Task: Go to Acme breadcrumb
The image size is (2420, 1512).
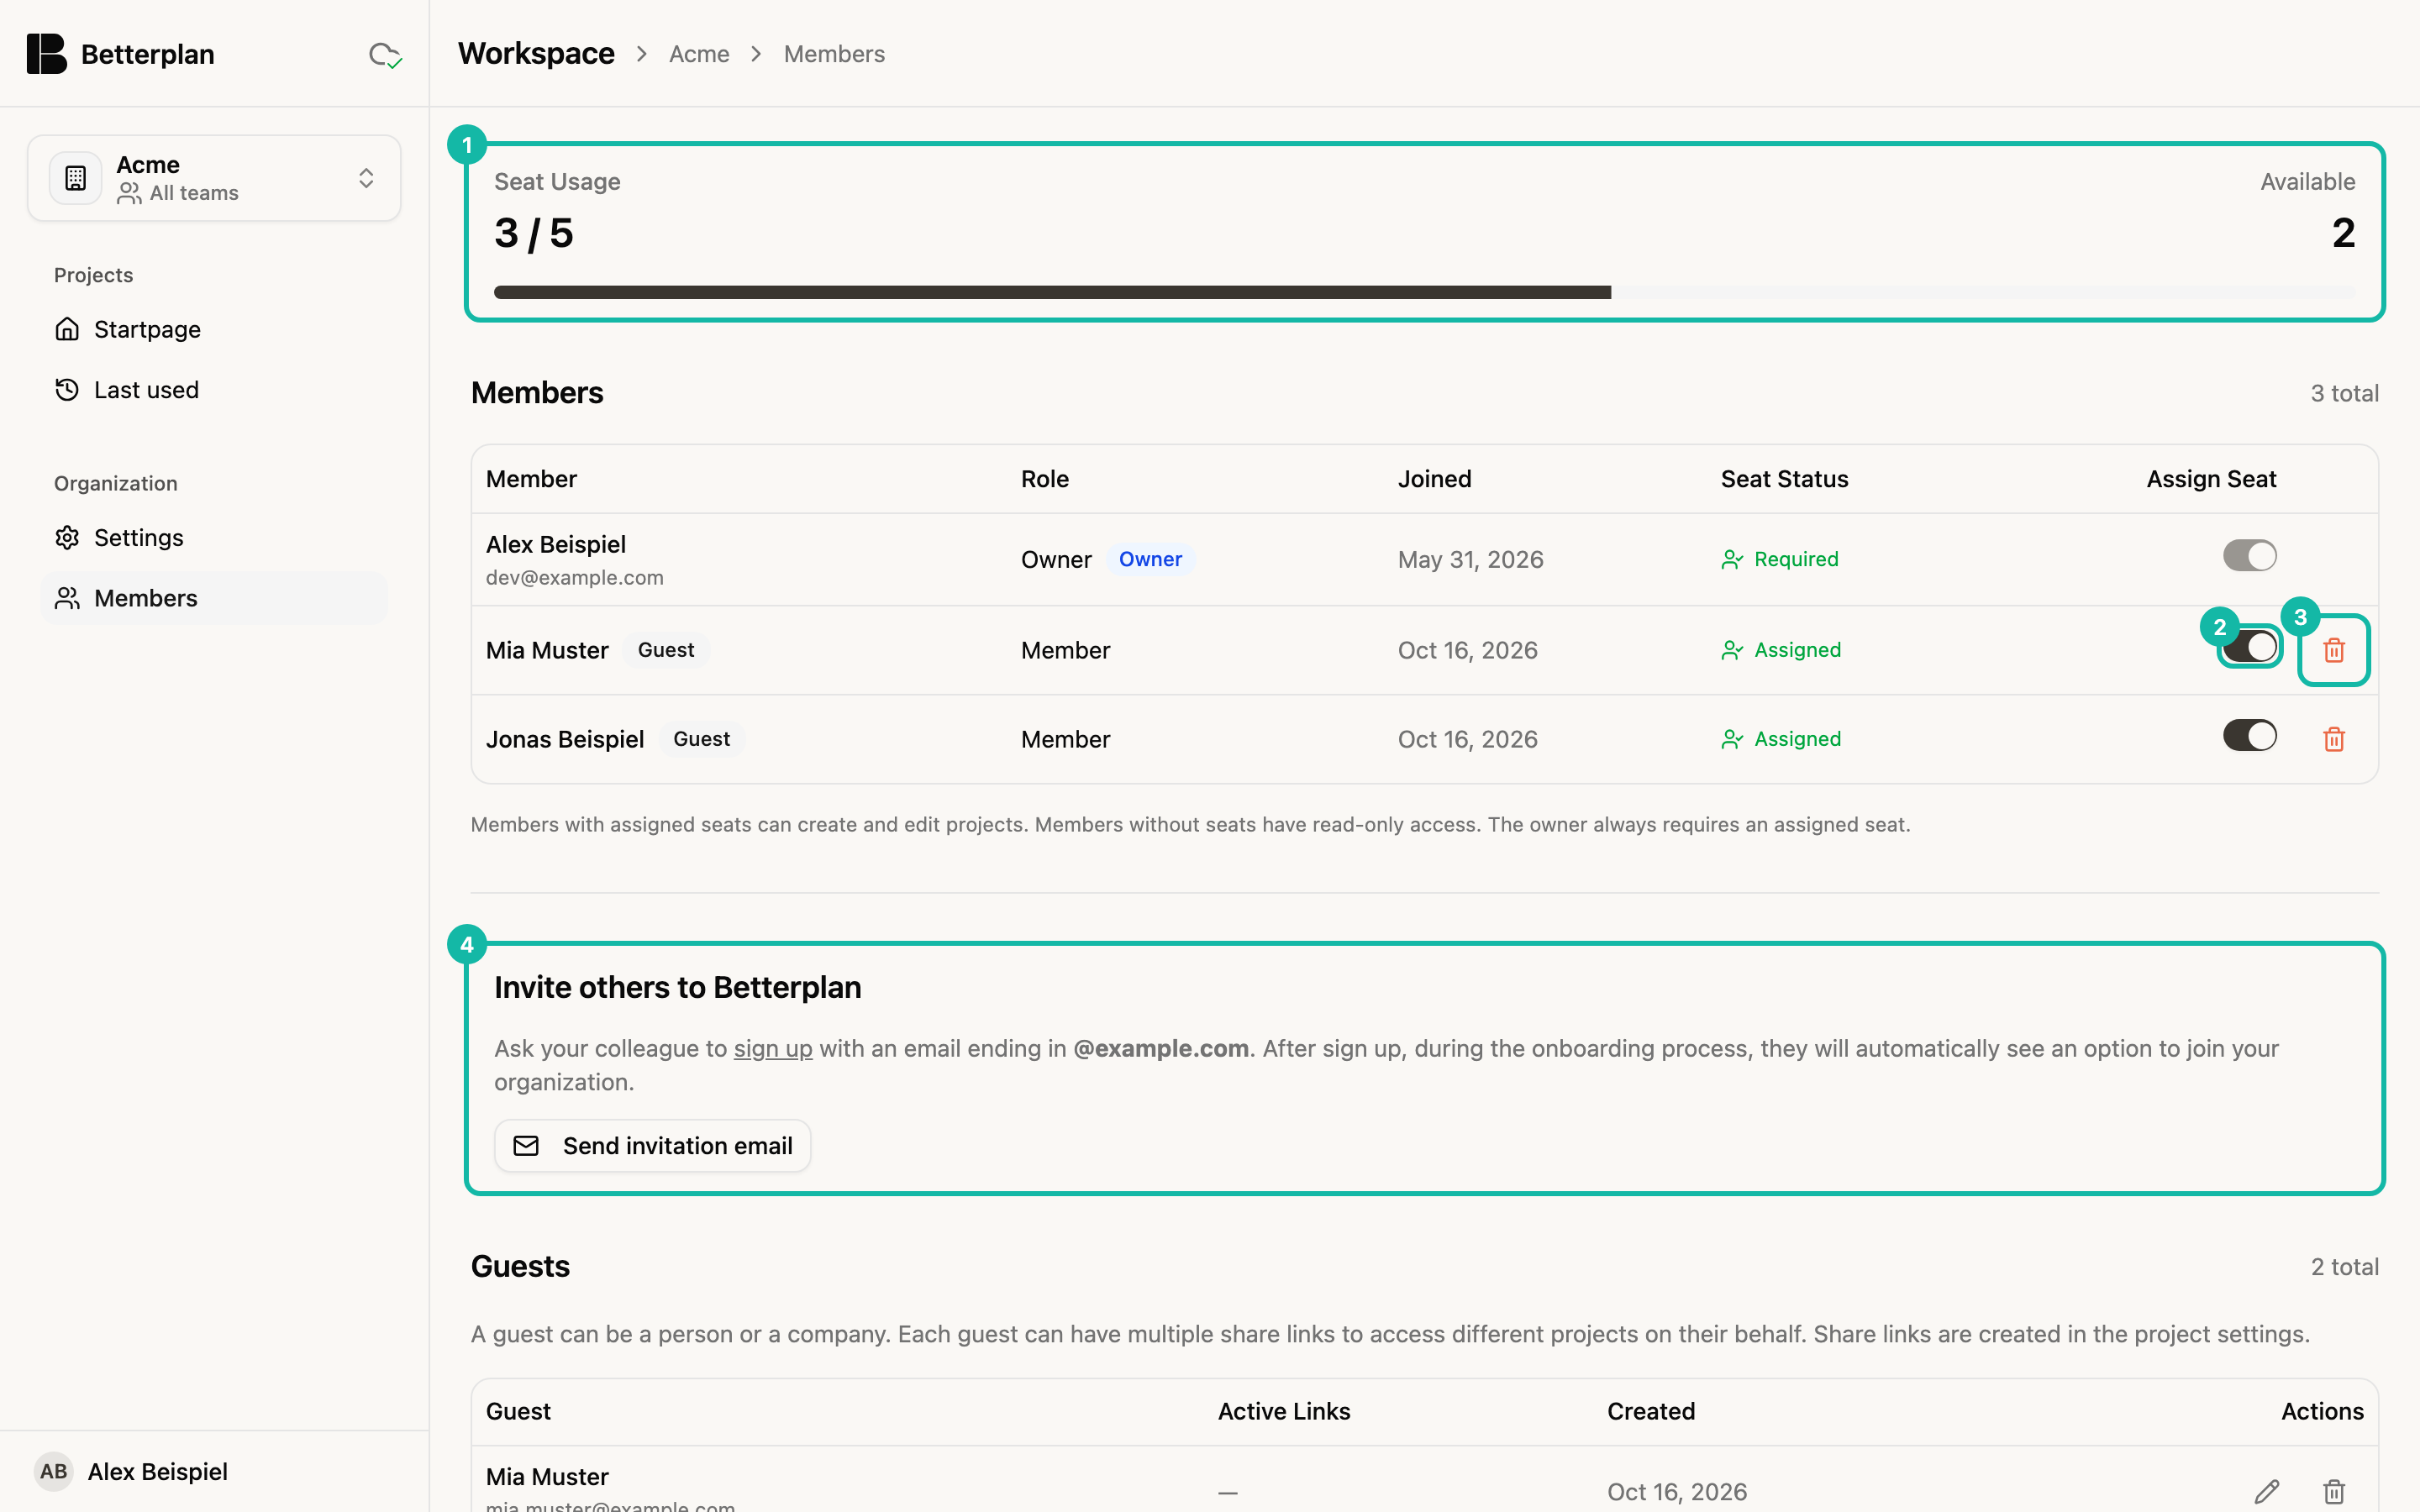Action: 699,54
